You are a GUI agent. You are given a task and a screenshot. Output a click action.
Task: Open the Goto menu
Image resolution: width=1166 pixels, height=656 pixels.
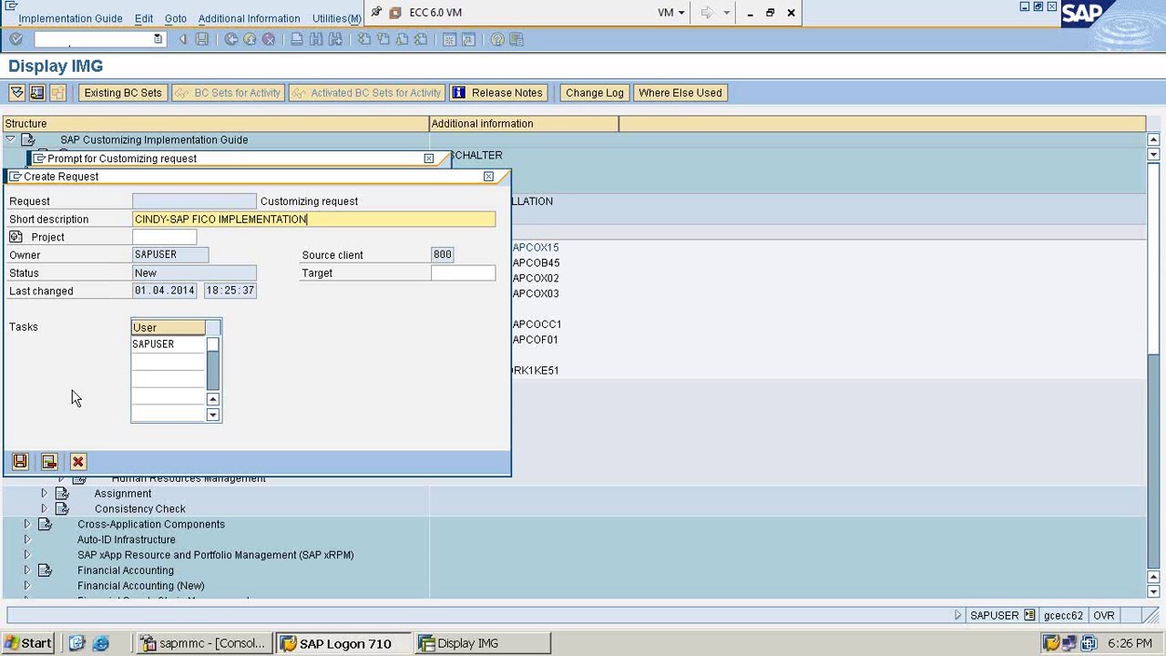(x=176, y=18)
